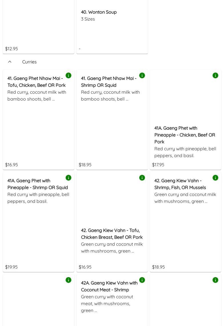Open info icon on bottom-left untitled card
Screen dimensions: 224x326
pyautogui.click(x=68, y=280)
